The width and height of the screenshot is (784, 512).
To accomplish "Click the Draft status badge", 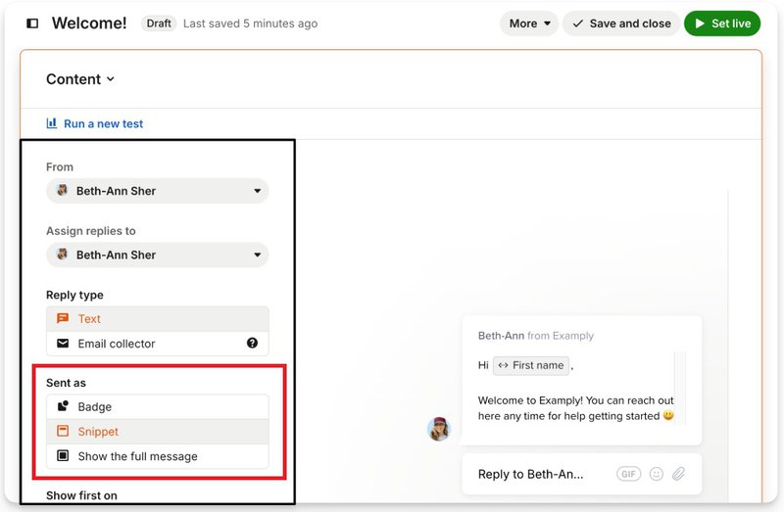I will click(159, 23).
